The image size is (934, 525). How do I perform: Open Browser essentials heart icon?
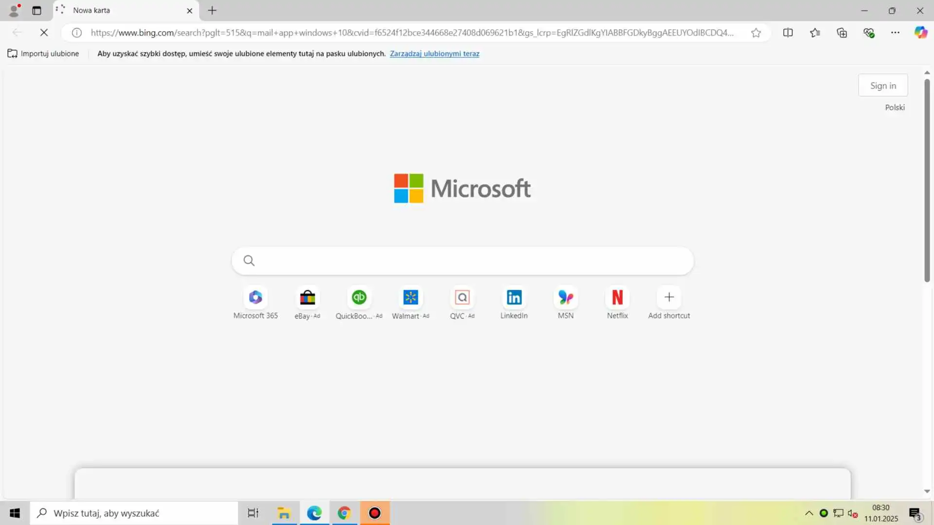[x=869, y=33]
